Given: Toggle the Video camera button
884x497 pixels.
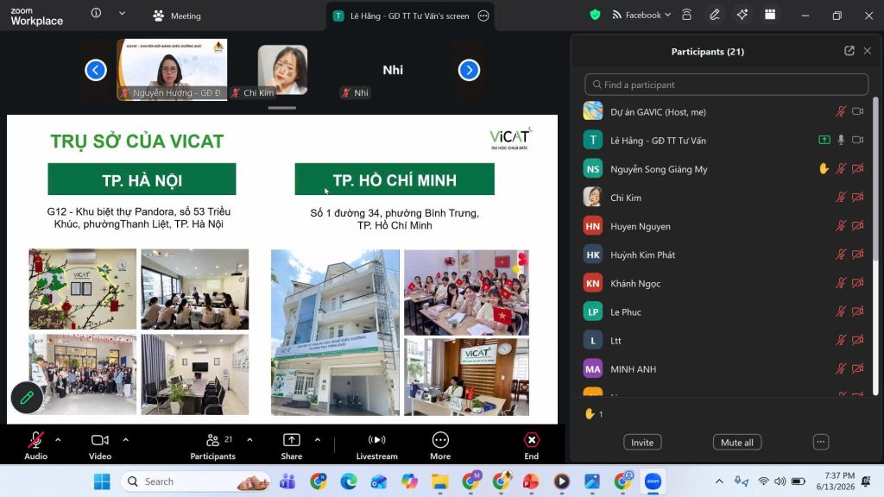Looking at the screenshot, I should coord(100,446).
